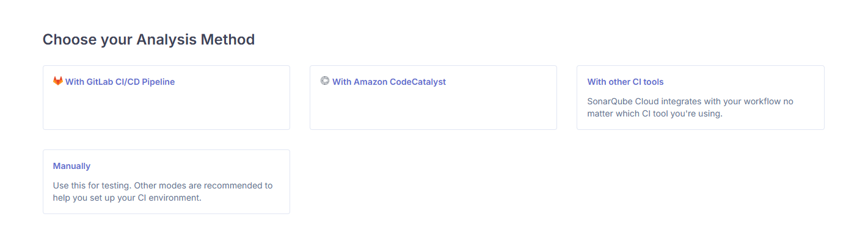846x233 pixels.
Task: Click the Choose your Analysis Method heading
Action: 148,40
